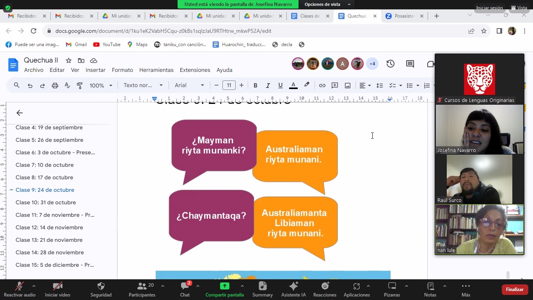Open the Herramientas menu
533x300 pixels.
click(156, 70)
